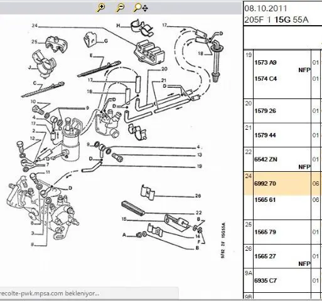The height and width of the screenshot is (301, 322).
Task: Click callout E on the diagram
Action: pyautogui.click(x=91, y=55)
